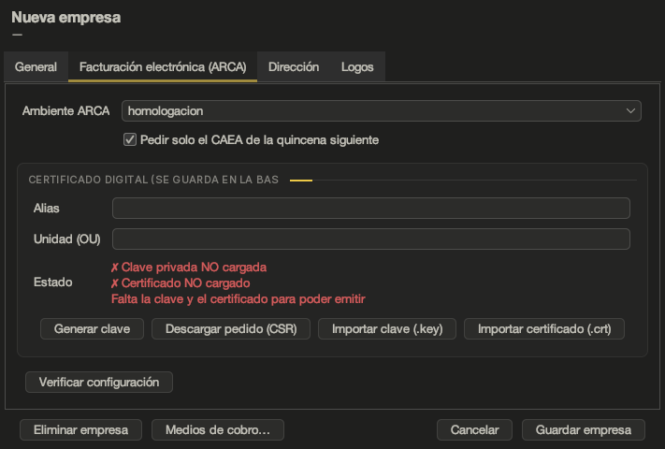Screen dimensions: 665x449
Task: Go to the Logos tab
Action: tap(357, 66)
